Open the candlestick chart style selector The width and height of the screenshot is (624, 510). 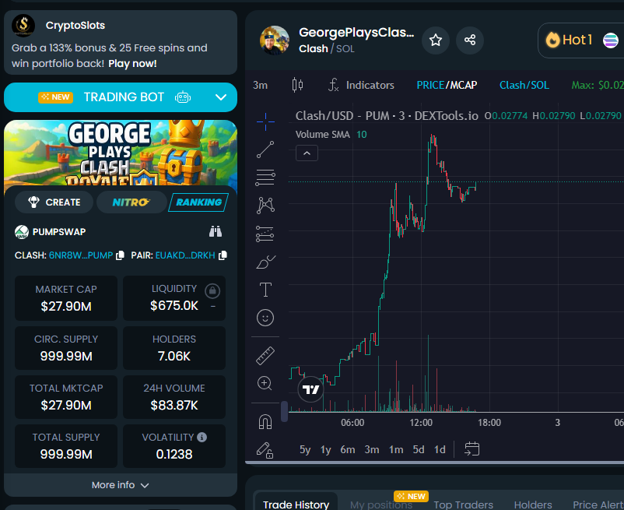coord(297,85)
